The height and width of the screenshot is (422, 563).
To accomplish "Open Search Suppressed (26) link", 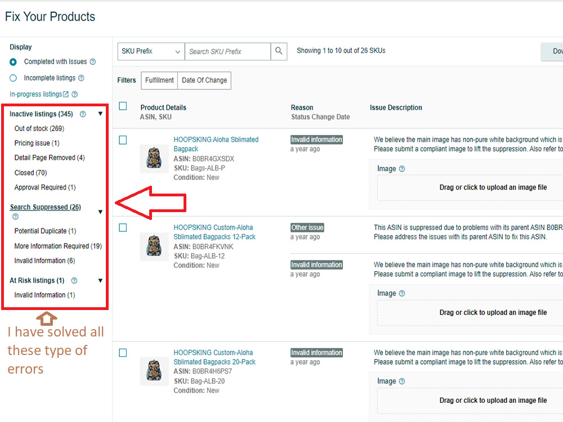I will (x=45, y=207).
